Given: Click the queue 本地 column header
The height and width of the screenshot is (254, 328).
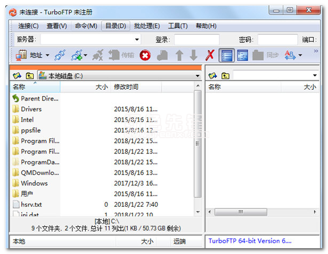Looking at the screenshot, I should point(63,241).
